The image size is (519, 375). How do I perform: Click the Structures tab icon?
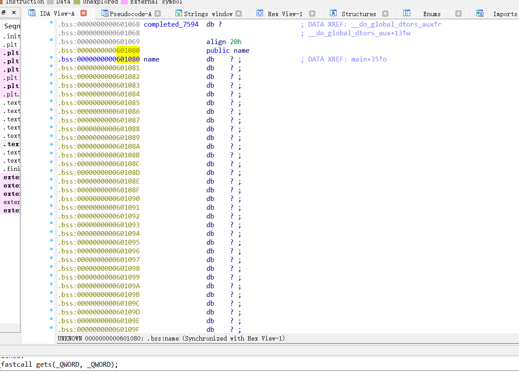[334, 13]
